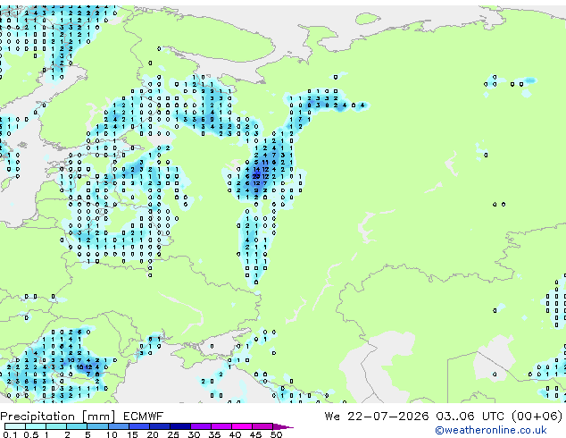Click legend value label '25'
The image size is (566, 438).
[x=173, y=434]
